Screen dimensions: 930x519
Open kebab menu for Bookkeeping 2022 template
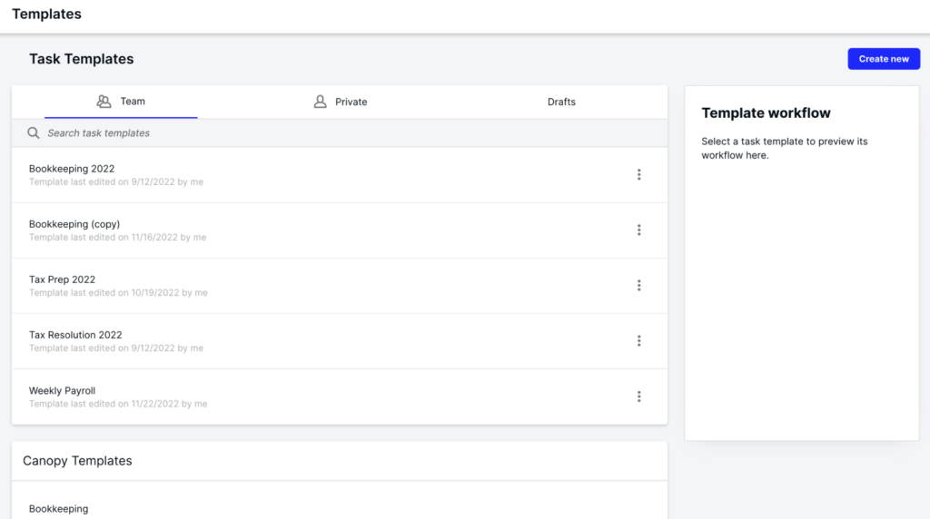click(x=638, y=175)
